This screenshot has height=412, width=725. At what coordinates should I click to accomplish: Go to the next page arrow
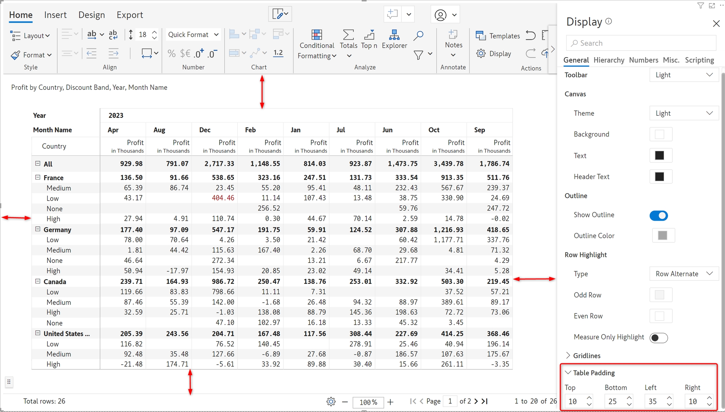[476, 401]
